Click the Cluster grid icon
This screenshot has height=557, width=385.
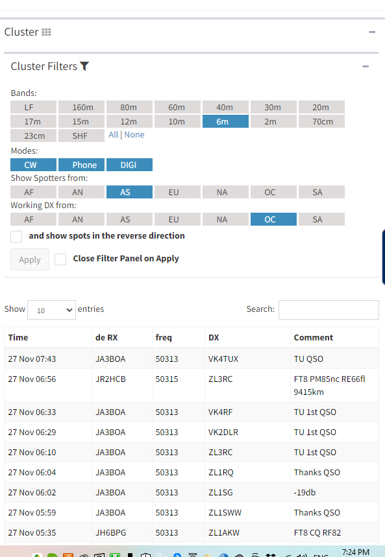pos(46,32)
